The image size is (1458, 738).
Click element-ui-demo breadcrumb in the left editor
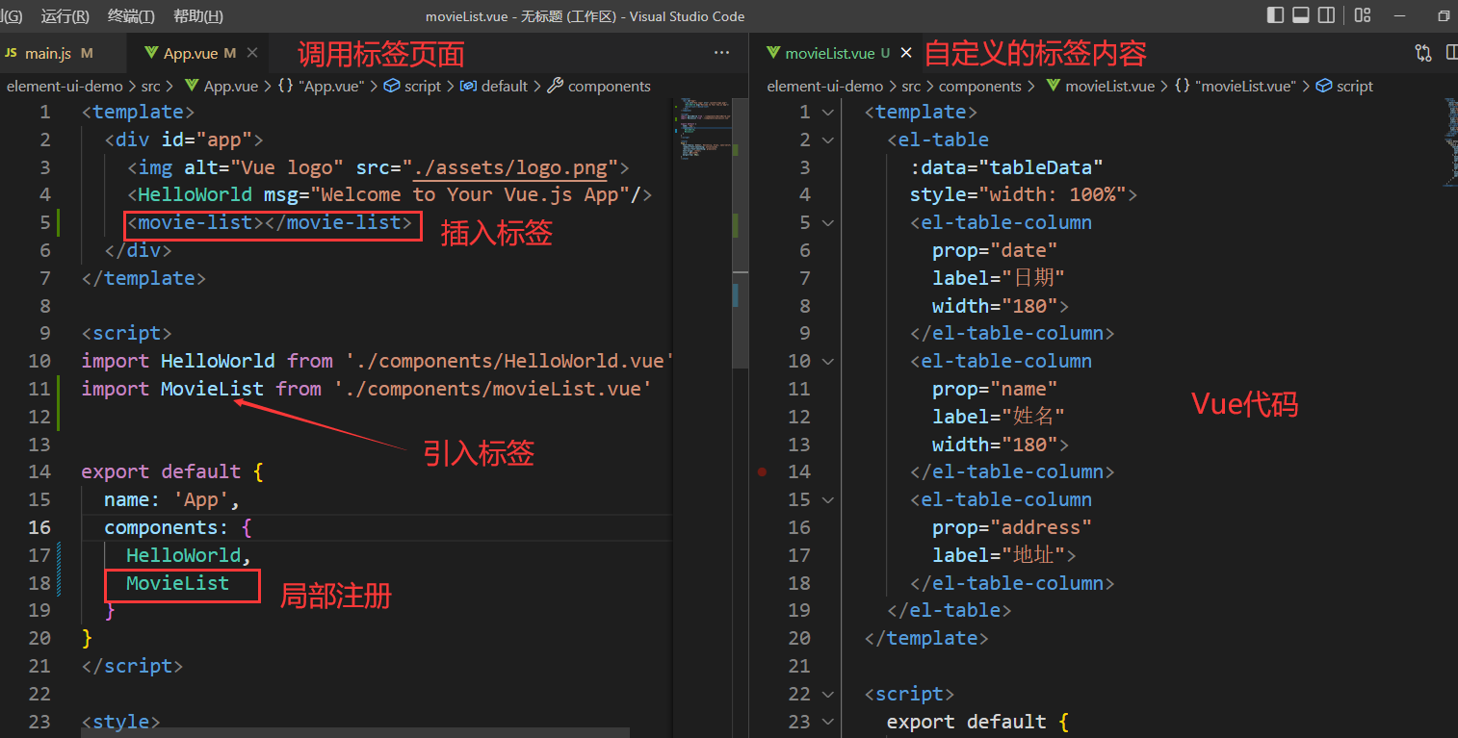(65, 86)
